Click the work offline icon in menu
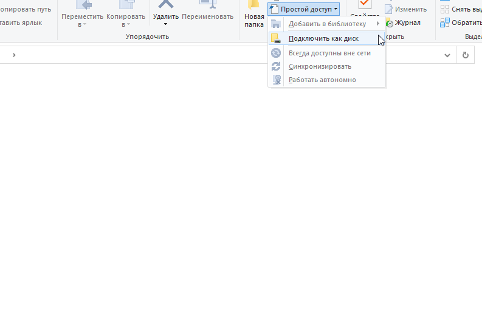 click(277, 80)
